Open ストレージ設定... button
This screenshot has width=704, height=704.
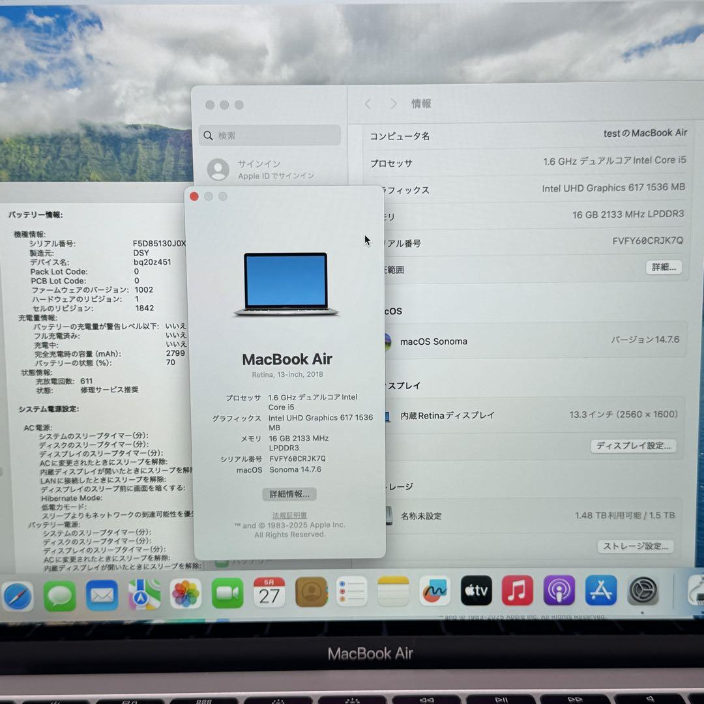tap(636, 546)
